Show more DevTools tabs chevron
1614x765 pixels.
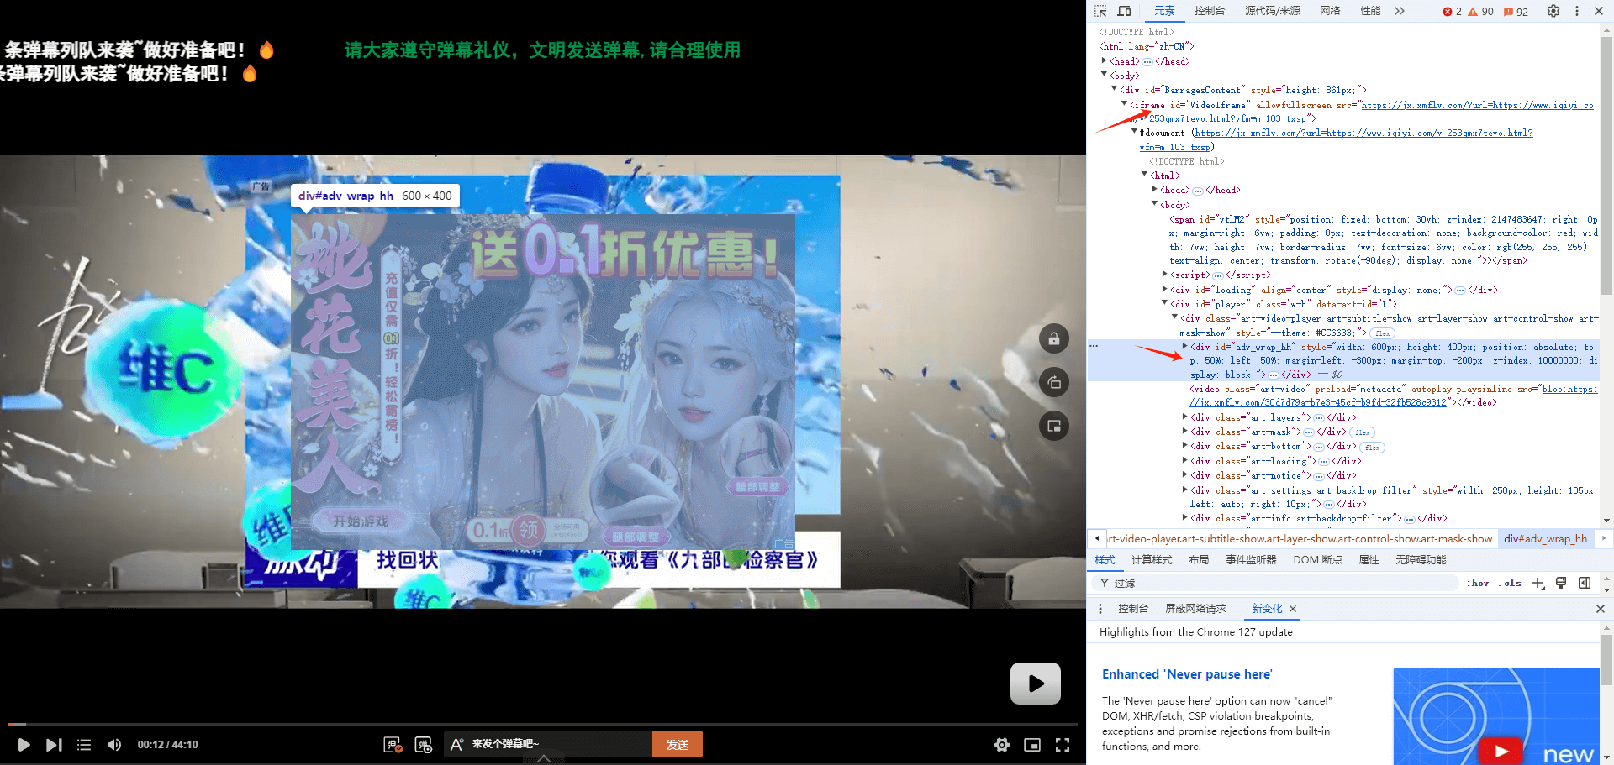1400,11
